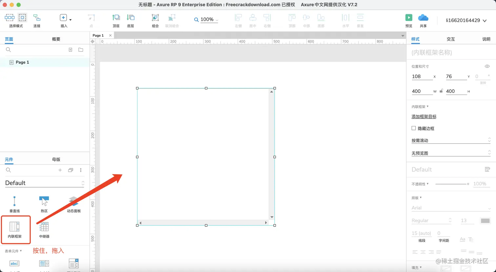496x272 pixels.
Task: Toggle the aspect ratio lock icon
Action: point(441,91)
